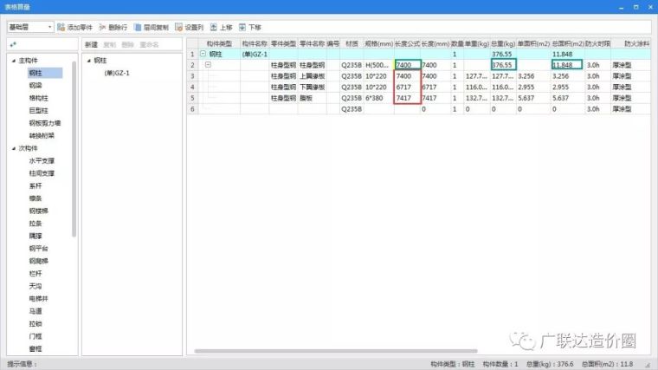
Task: Click the 下移 (move down) arrow icon
Action: 242,28
